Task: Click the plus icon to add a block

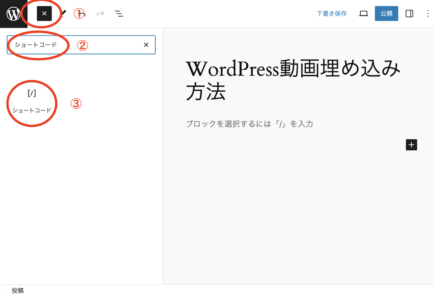Action: click(x=411, y=145)
